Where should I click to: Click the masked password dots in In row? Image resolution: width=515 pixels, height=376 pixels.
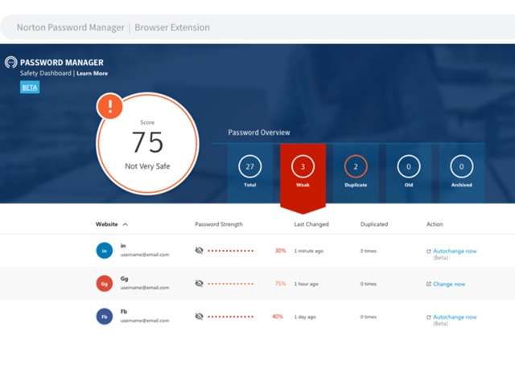pos(231,251)
